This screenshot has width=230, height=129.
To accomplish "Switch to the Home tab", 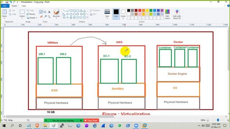I will pyautogui.click(x=14, y=6).
